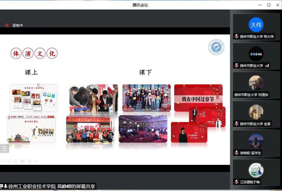Select the 刘清怡 participant video tile

coord(256,85)
